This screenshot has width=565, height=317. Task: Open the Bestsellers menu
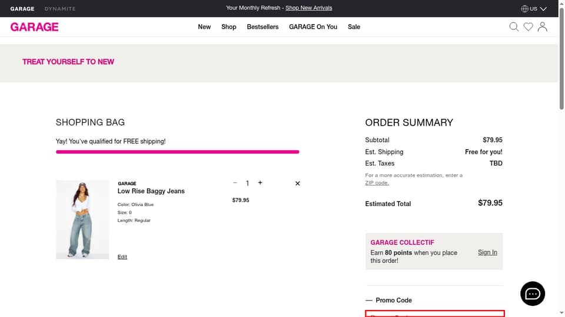click(262, 27)
